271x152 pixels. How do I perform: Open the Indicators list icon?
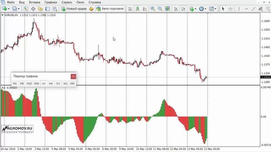click(191, 8)
